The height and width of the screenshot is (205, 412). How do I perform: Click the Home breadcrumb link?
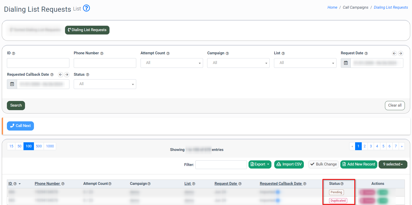click(332, 7)
